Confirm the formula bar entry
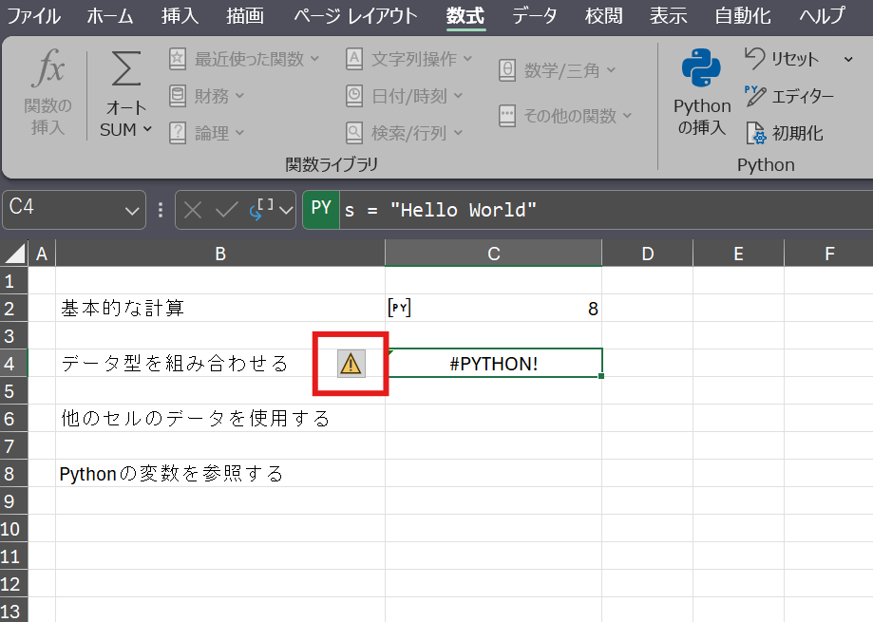The image size is (873, 622). 226,210
